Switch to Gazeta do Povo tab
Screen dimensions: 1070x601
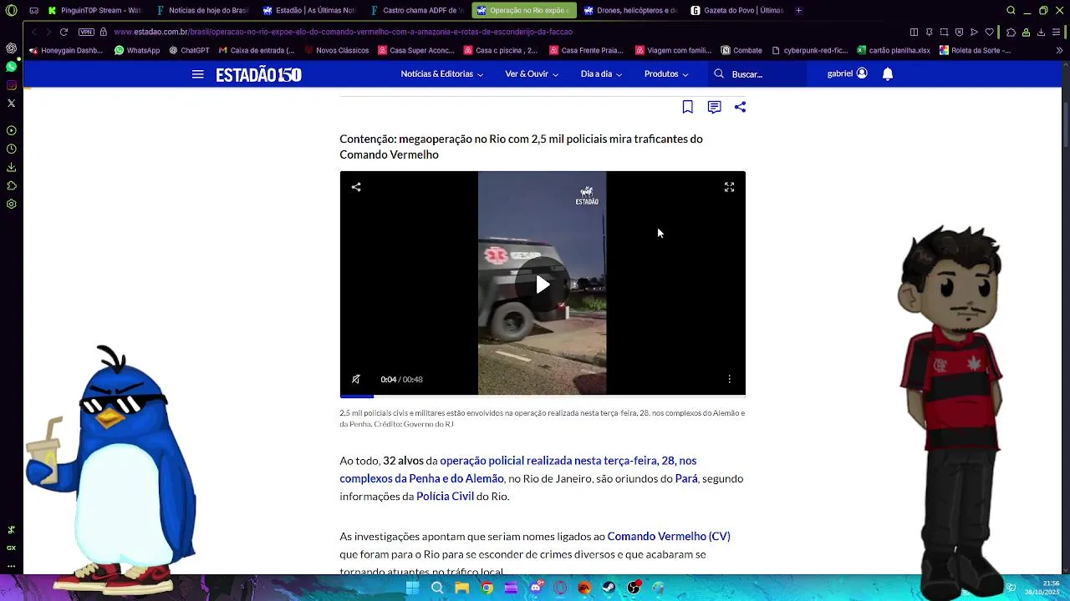[738, 11]
